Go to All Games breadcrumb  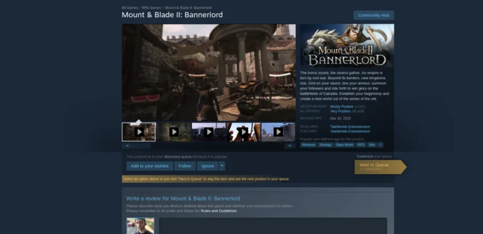[129, 8]
